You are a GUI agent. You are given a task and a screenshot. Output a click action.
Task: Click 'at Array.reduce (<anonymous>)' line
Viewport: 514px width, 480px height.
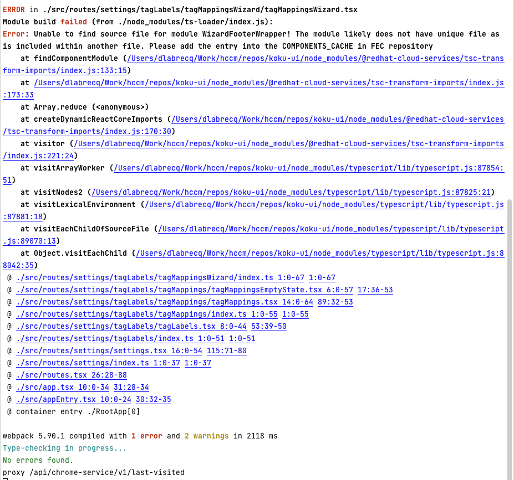point(85,107)
